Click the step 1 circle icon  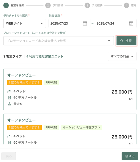point(6,5)
